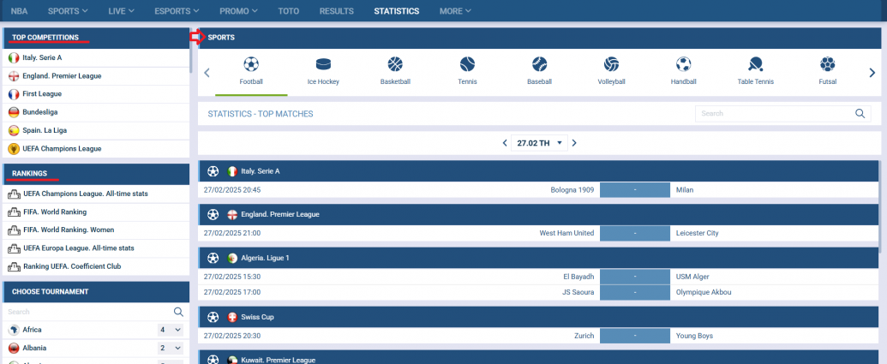Go to the previous date arrow

(x=505, y=143)
